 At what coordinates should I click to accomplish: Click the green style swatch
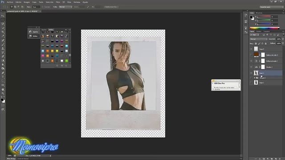(x=66, y=61)
